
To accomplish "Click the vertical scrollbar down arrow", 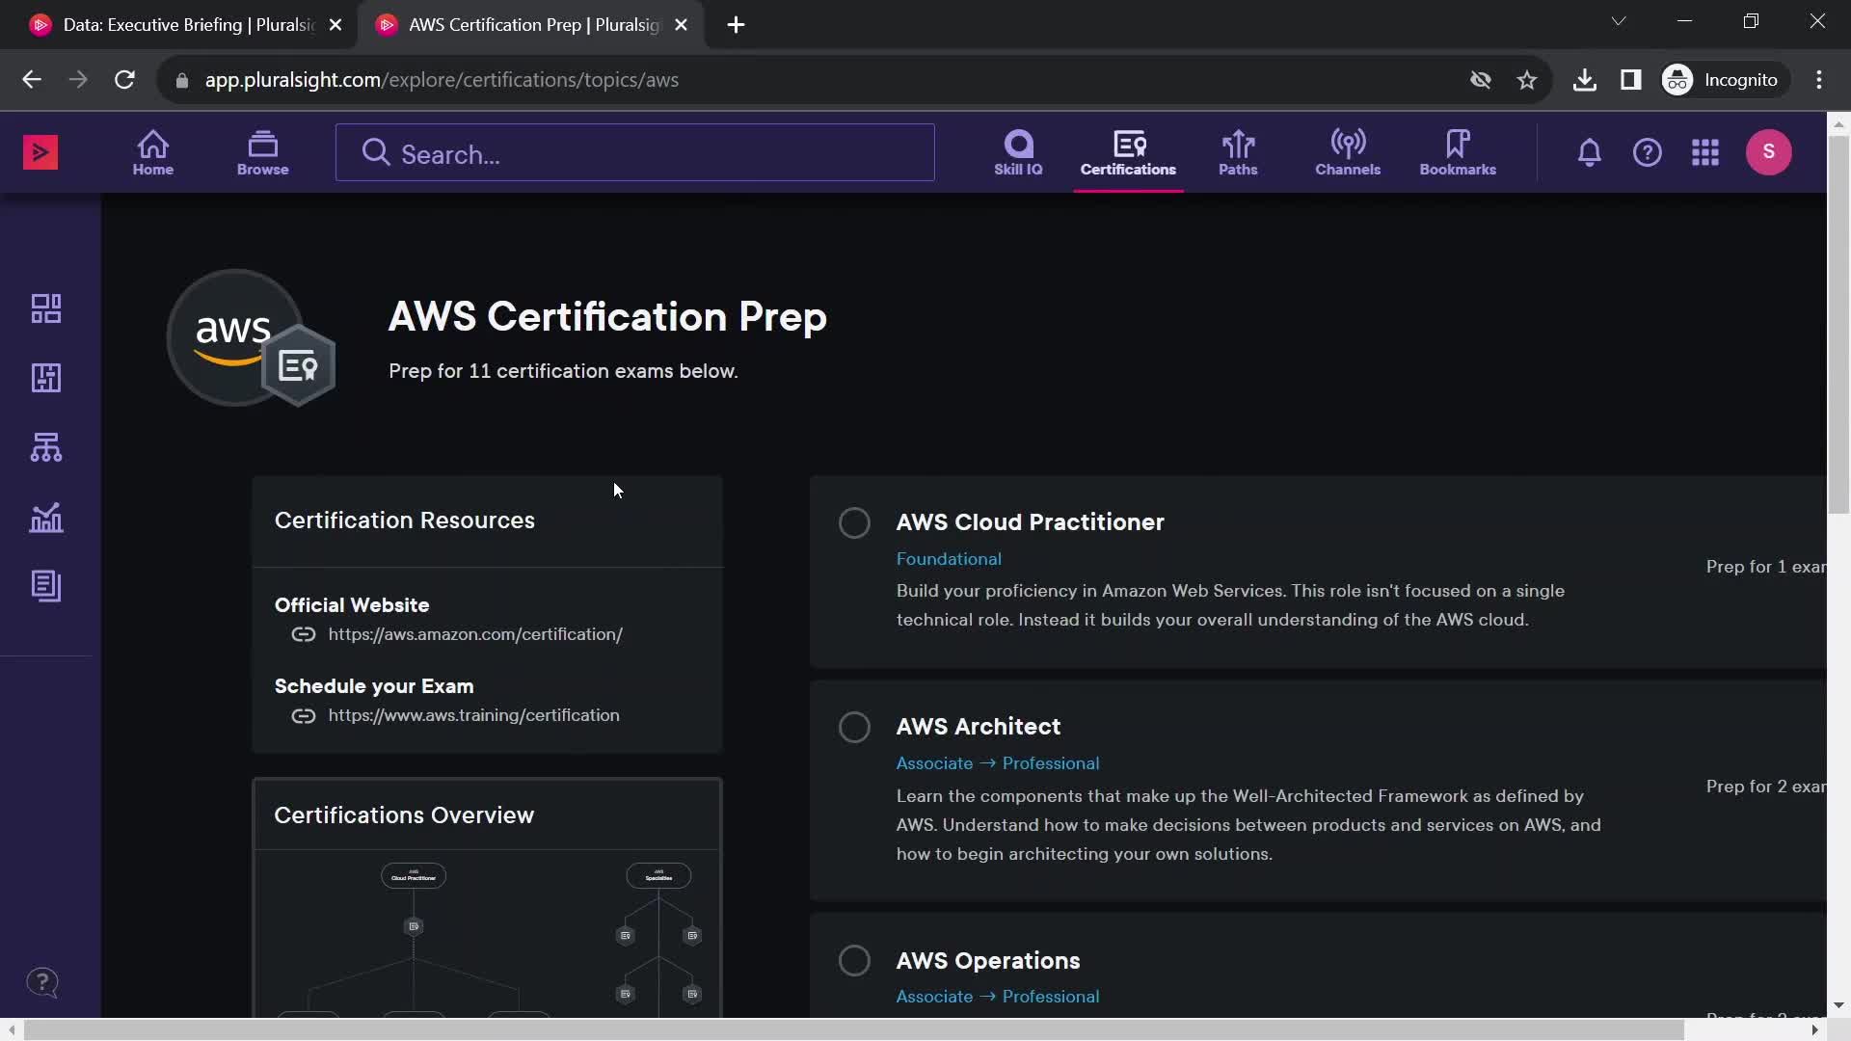I will 1838,1004.
